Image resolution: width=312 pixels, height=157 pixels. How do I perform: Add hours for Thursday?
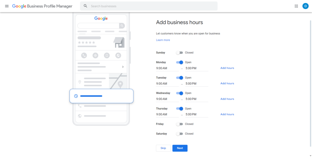pos(227,114)
